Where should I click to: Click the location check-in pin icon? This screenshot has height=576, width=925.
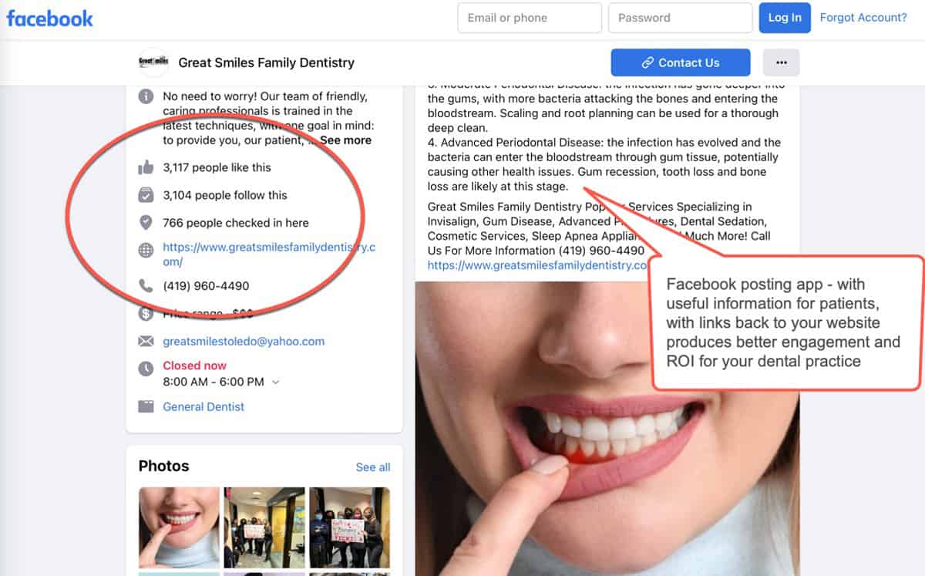click(146, 223)
